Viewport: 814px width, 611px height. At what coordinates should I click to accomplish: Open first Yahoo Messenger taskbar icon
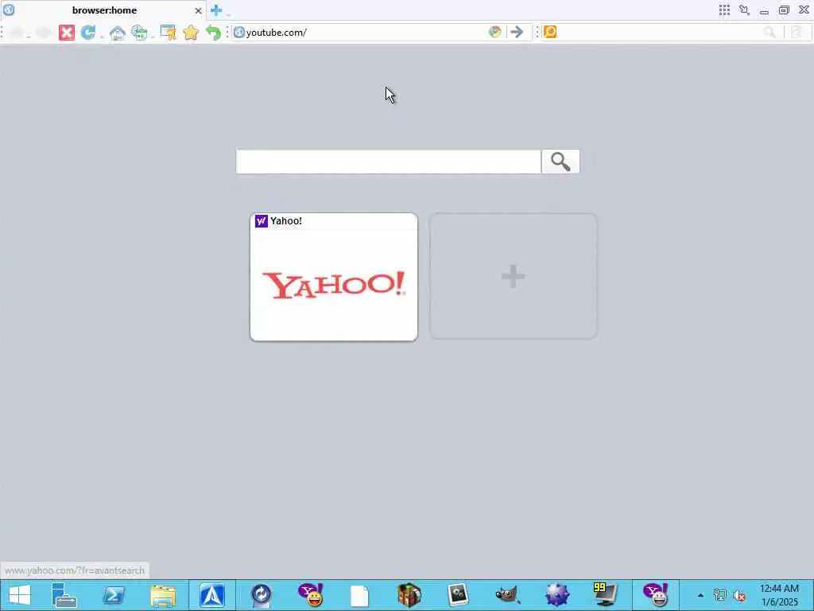pyautogui.click(x=311, y=595)
